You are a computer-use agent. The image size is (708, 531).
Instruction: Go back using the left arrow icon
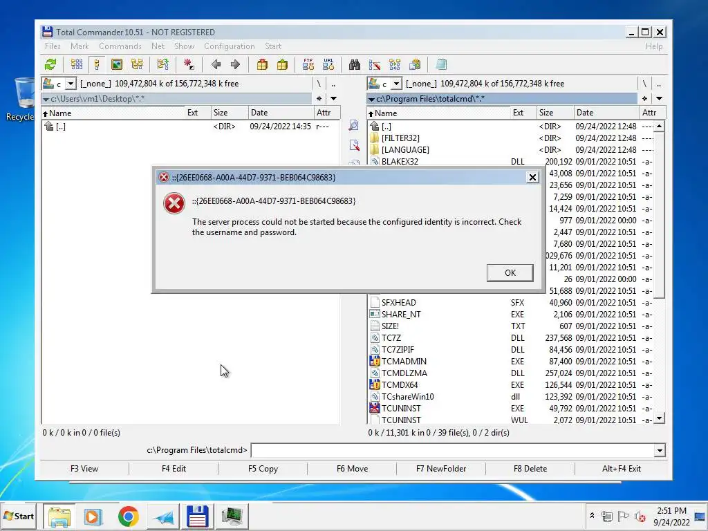[x=216, y=64]
